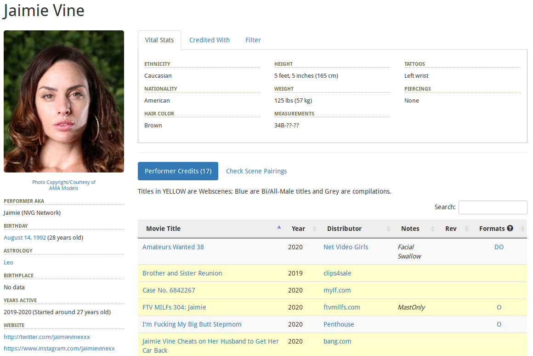Viewport: 533px width, 356px height.
Task: Select the 'American' nationality value
Action: 157,100
